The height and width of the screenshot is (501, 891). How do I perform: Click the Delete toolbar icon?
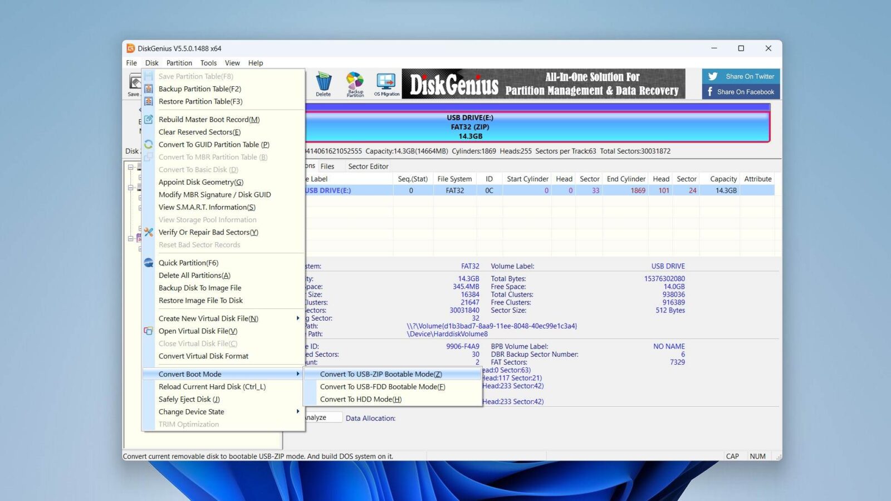coord(323,82)
